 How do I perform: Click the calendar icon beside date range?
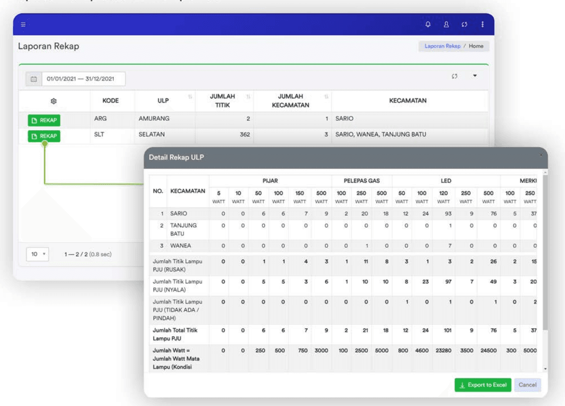click(34, 79)
